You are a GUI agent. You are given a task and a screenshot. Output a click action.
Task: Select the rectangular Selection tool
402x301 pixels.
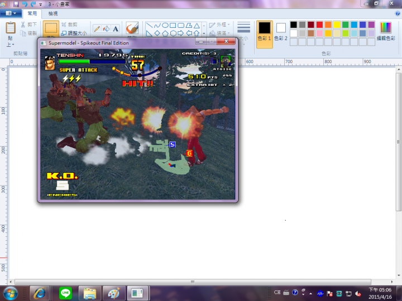51,28
